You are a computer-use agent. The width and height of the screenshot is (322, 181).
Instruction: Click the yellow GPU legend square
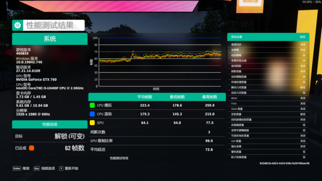click(92, 123)
